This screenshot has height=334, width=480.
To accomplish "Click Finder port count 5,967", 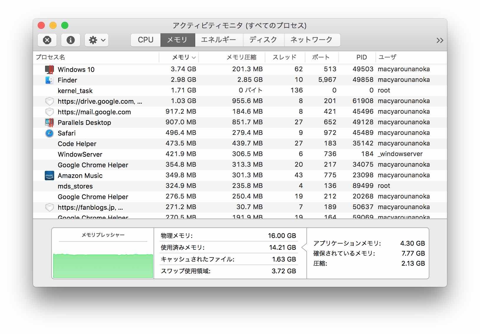I will click(x=327, y=80).
